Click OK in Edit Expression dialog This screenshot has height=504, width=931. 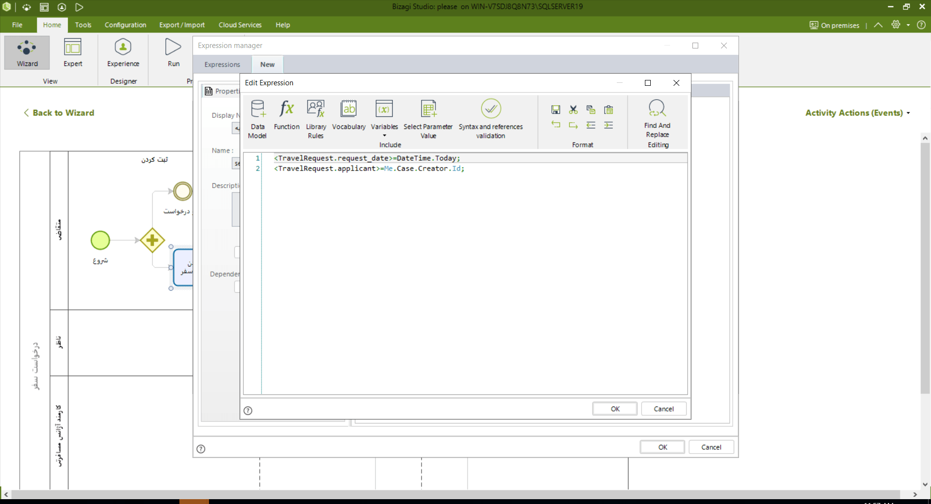point(615,409)
